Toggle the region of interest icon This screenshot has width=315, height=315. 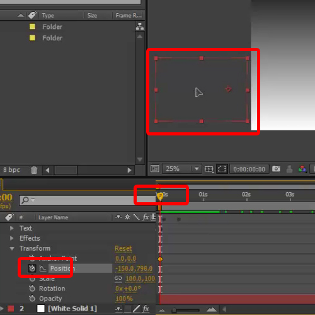(x=222, y=169)
